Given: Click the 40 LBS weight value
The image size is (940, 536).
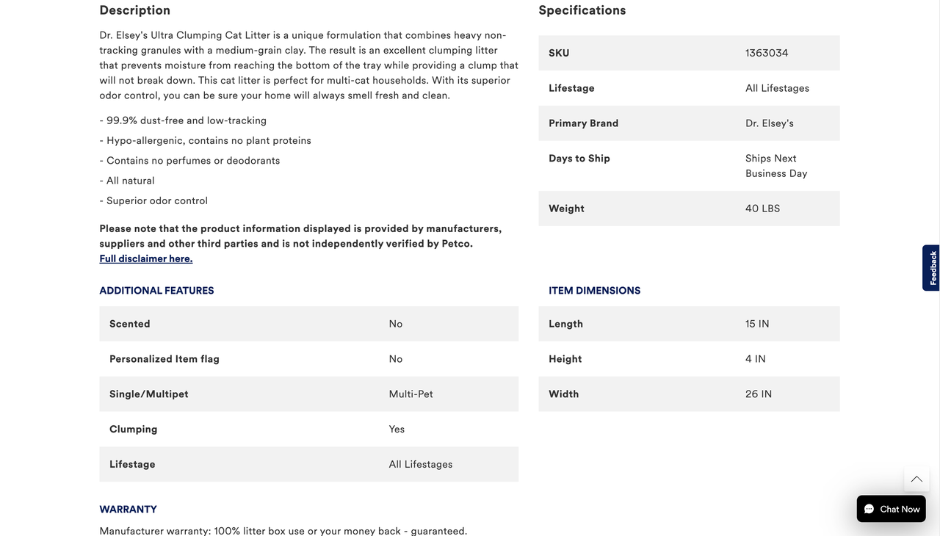Looking at the screenshot, I should click(x=762, y=209).
